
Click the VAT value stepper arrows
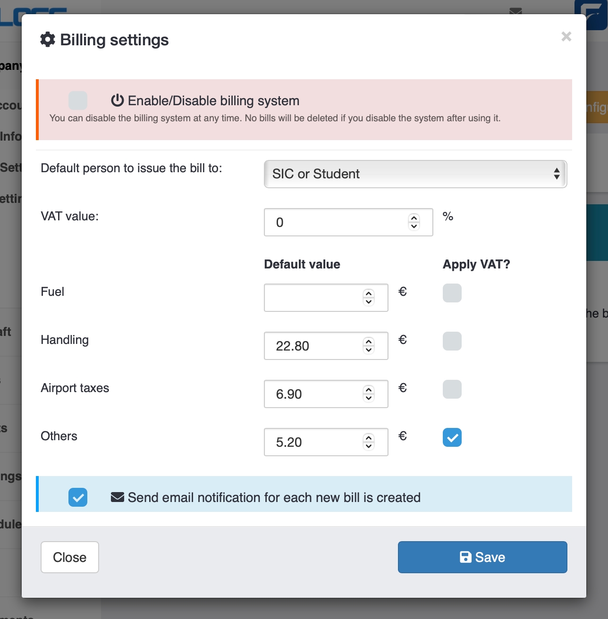coord(414,222)
